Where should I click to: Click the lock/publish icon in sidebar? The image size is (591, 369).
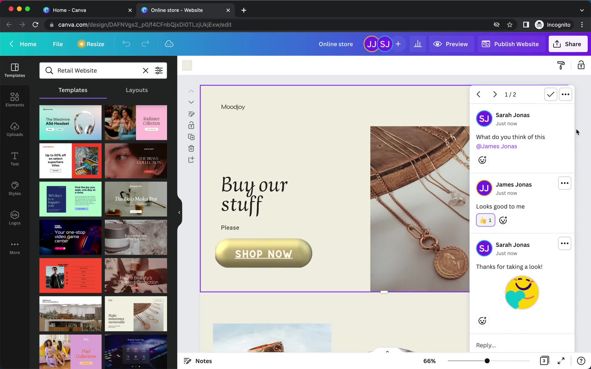click(x=191, y=125)
